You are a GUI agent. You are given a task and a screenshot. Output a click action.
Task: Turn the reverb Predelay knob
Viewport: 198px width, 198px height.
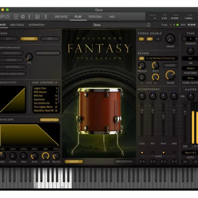coord(142,65)
